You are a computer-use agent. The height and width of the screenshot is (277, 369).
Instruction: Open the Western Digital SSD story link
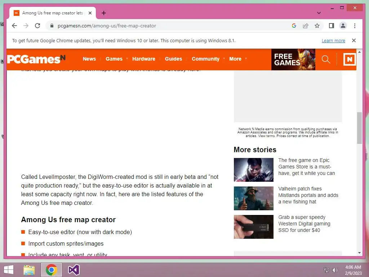click(x=304, y=224)
